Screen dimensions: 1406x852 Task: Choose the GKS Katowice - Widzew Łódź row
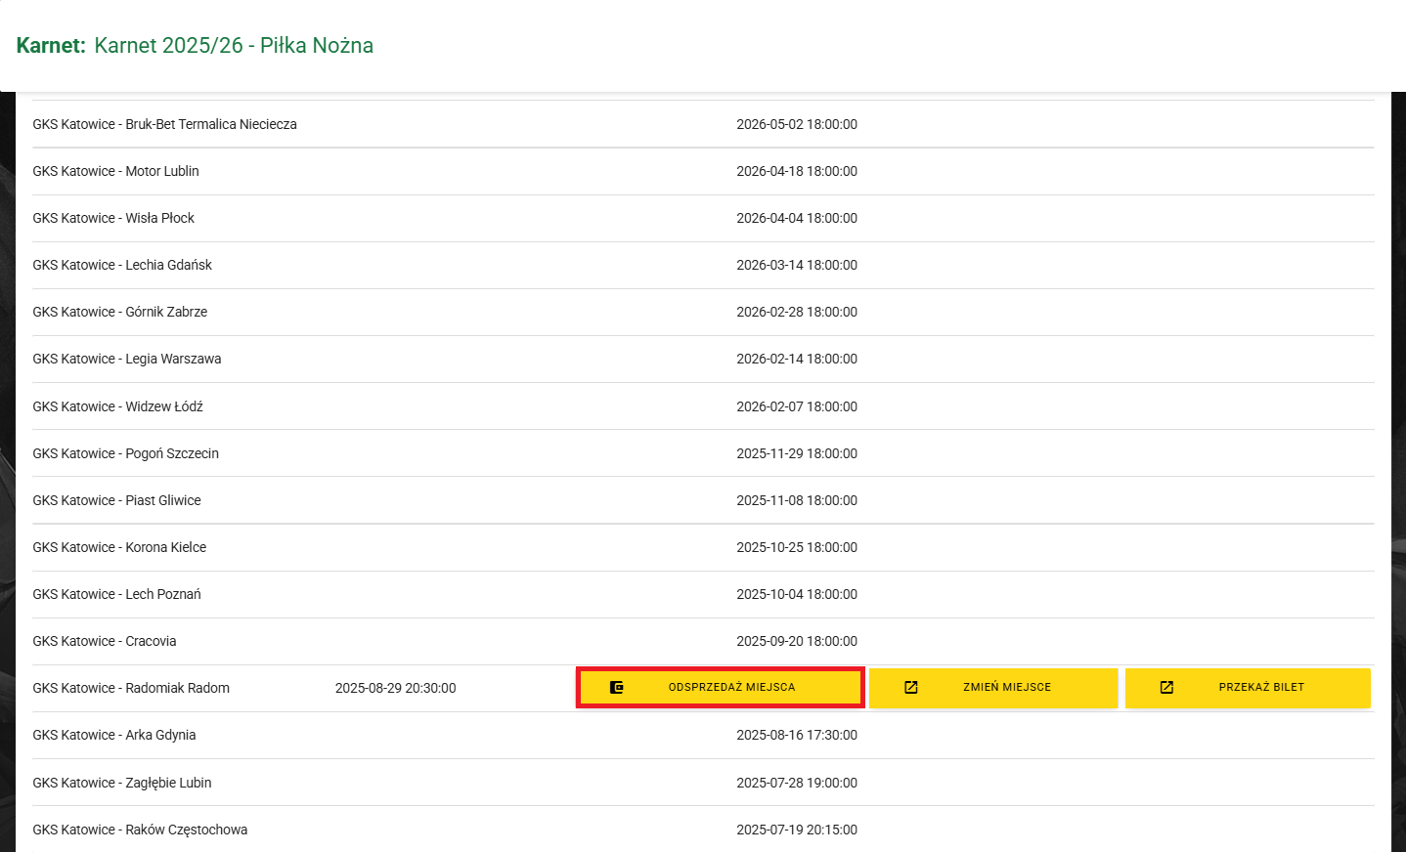tap(117, 406)
